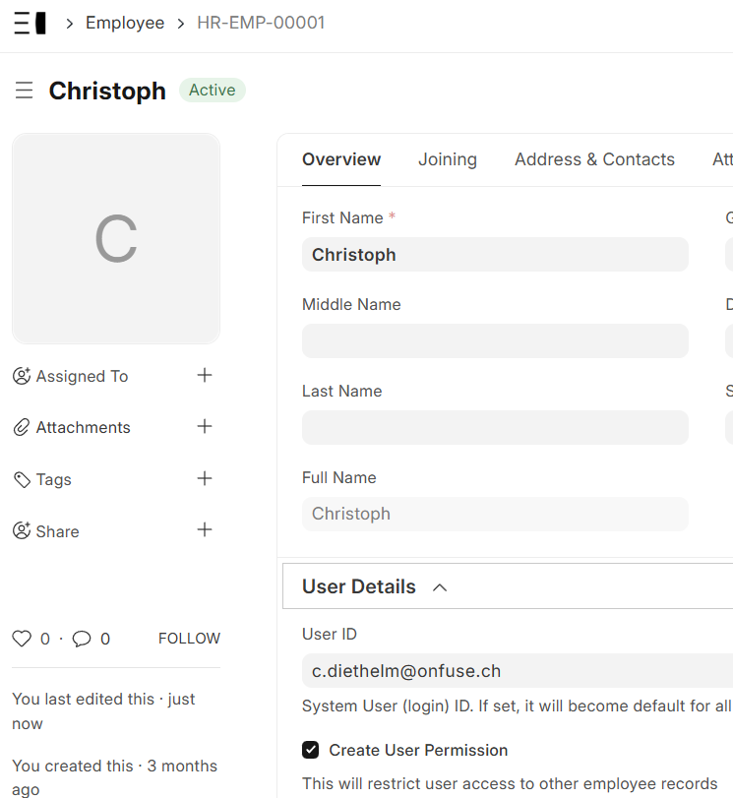Click into the Last Name field
This screenshot has width=733, height=798.
pyautogui.click(x=495, y=428)
